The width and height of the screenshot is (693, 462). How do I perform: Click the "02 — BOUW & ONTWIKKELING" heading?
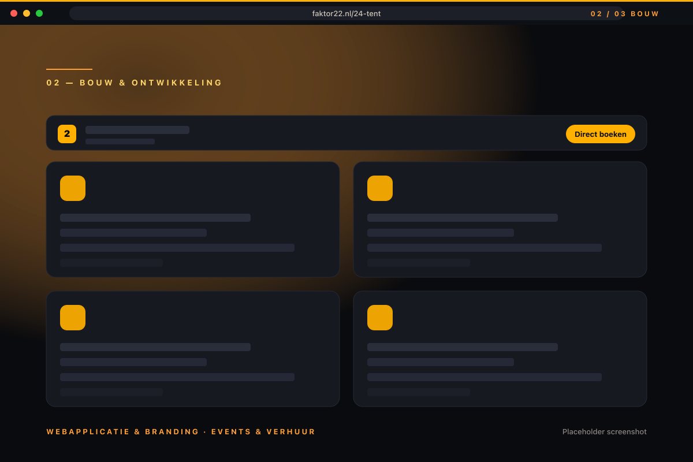(135, 83)
